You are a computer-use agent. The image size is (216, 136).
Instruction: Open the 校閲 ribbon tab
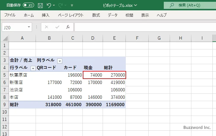point(129,15)
